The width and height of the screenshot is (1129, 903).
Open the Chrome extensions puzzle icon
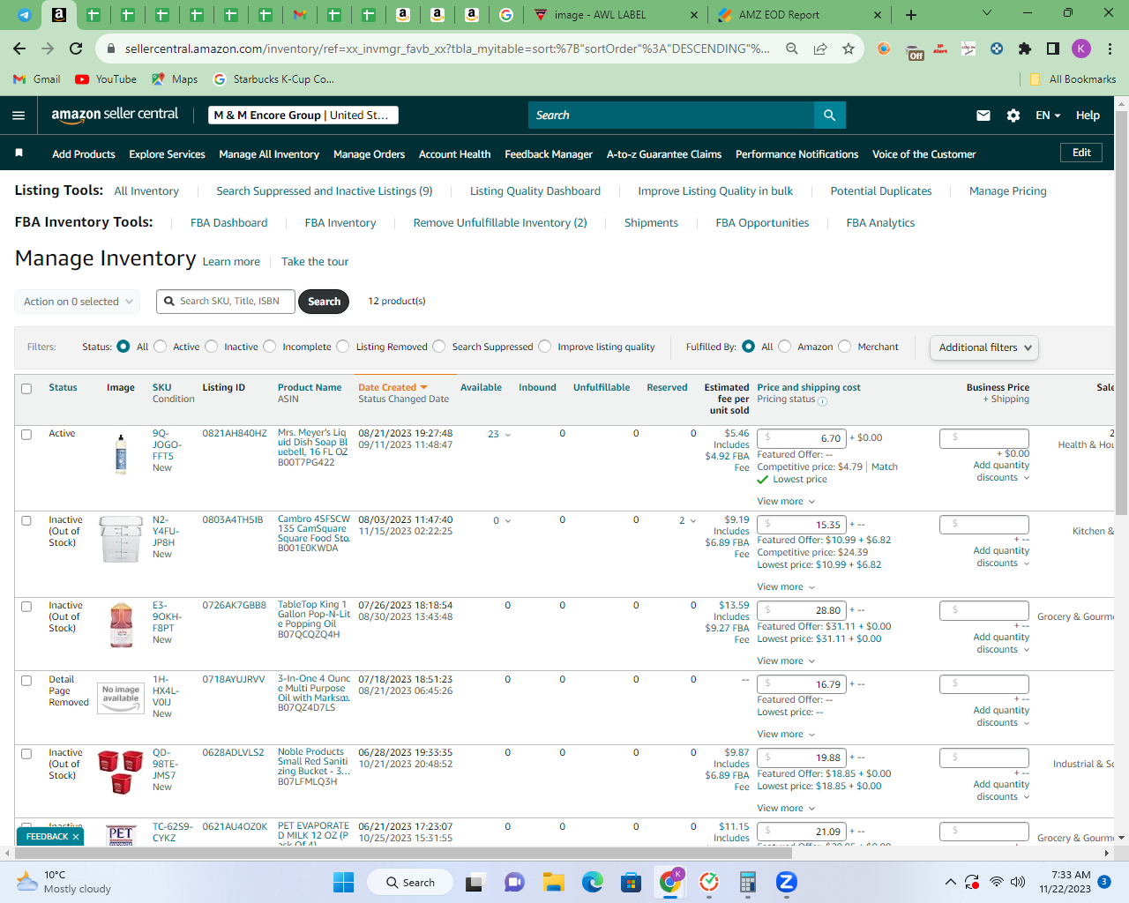pos(1025,49)
